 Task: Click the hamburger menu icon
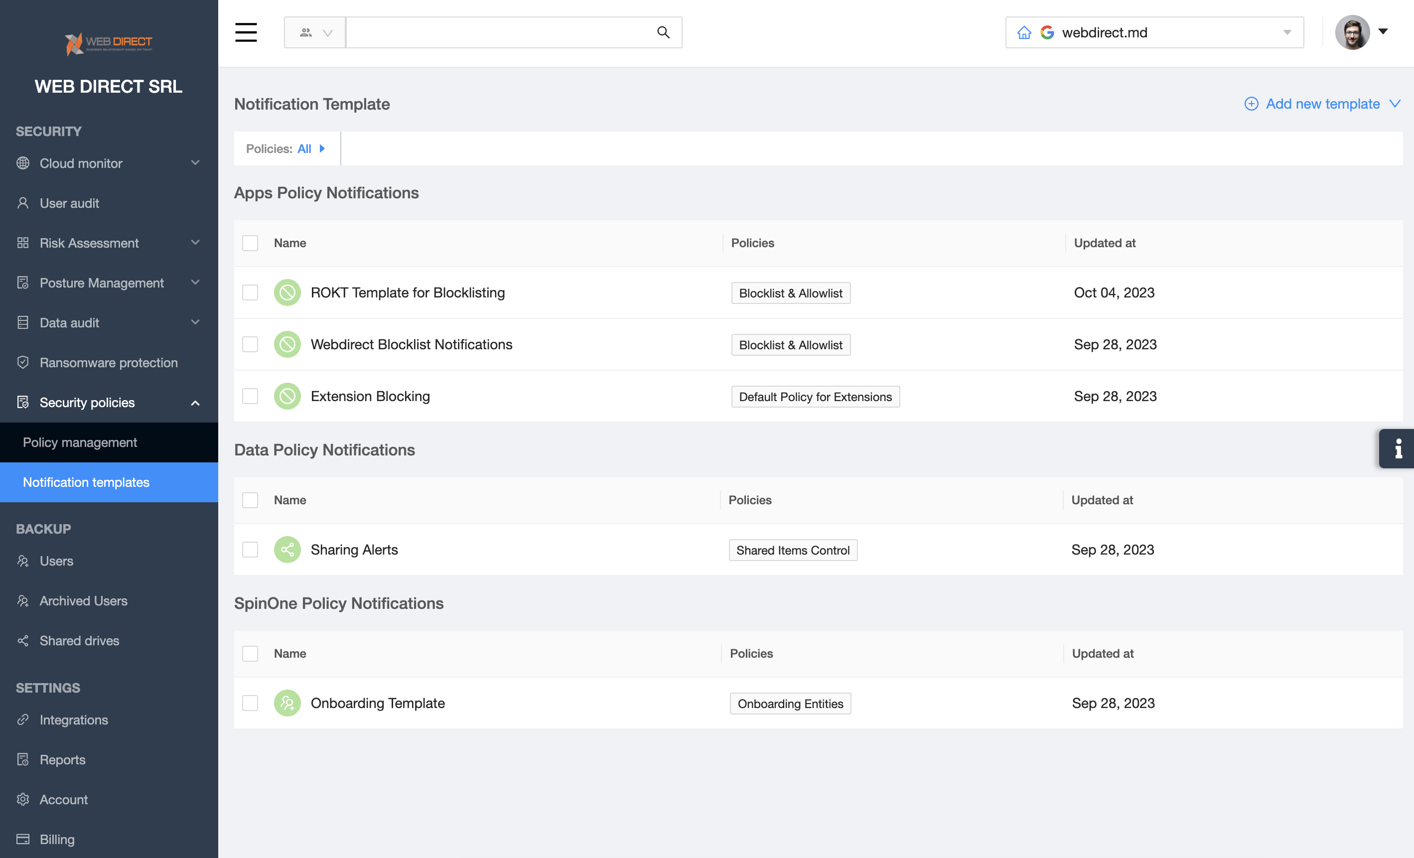[x=246, y=32]
